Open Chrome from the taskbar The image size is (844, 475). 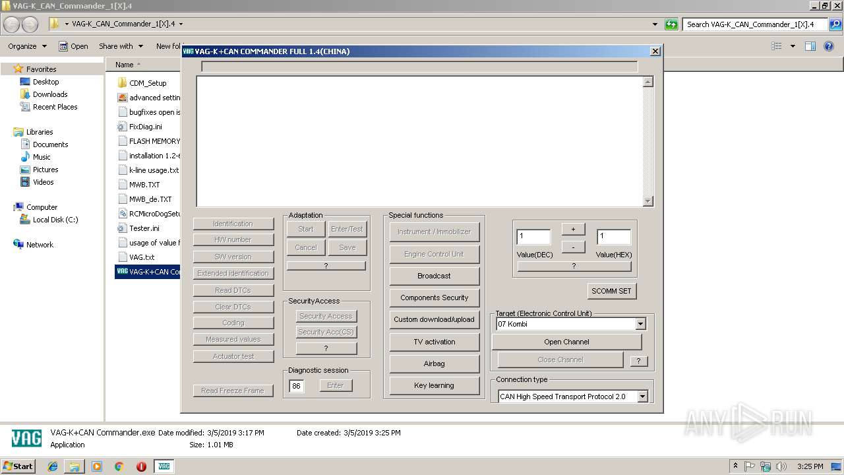pyautogui.click(x=119, y=466)
